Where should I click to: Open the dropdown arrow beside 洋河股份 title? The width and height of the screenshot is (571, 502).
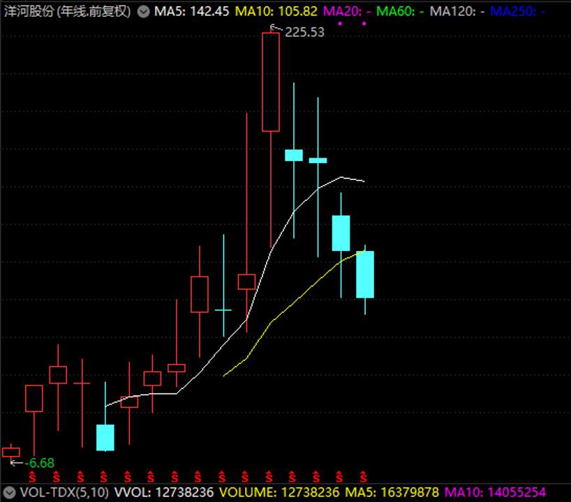click(x=143, y=12)
